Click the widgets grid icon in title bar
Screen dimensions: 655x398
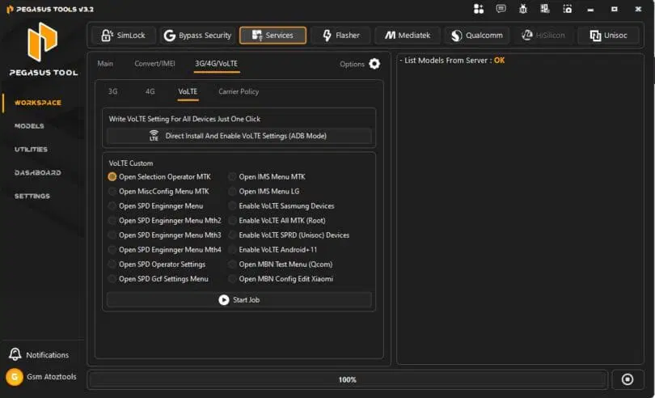pyautogui.click(x=479, y=9)
